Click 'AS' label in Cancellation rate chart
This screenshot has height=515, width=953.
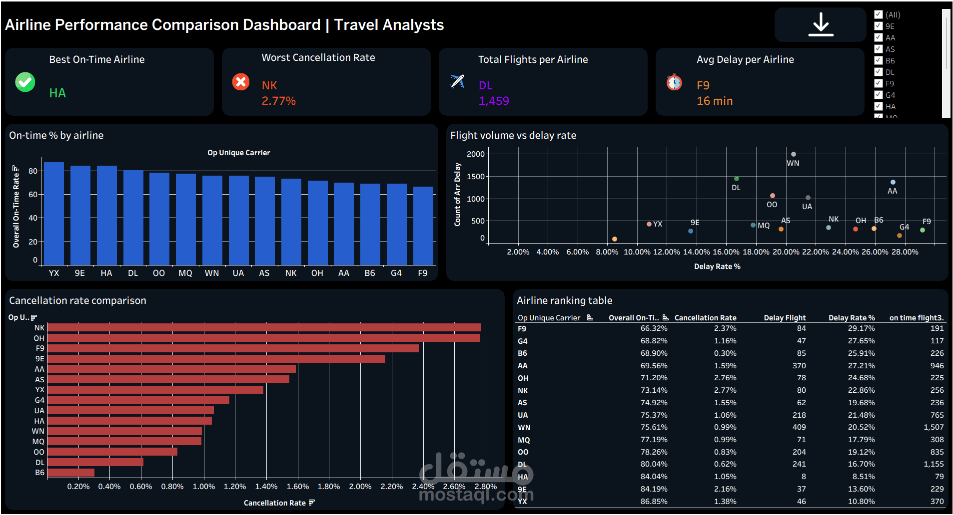(x=39, y=380)
